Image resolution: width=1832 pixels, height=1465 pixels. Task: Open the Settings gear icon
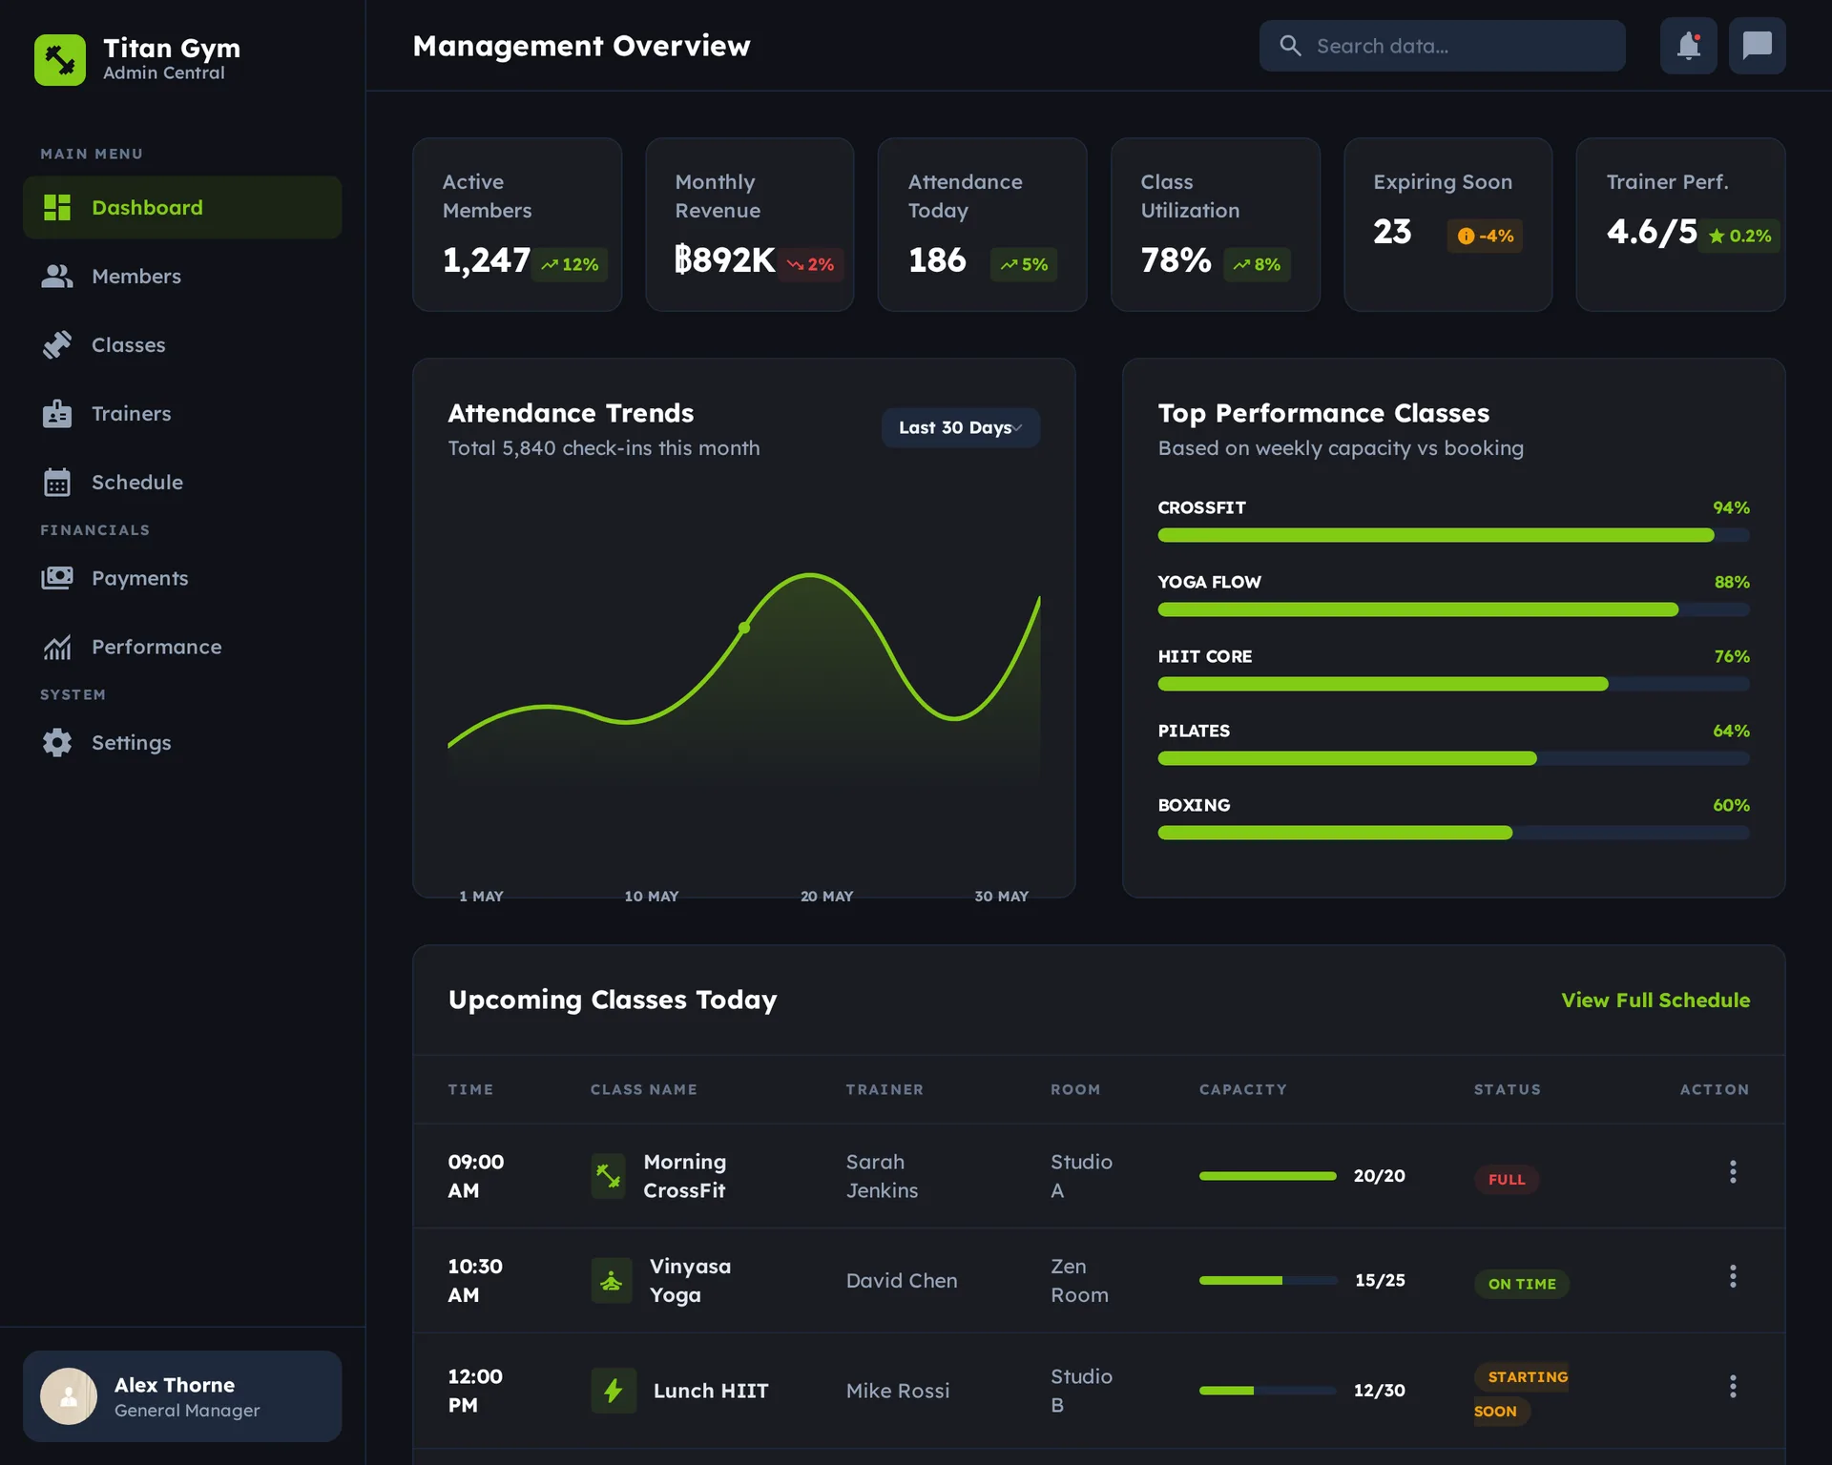[58, 742]
